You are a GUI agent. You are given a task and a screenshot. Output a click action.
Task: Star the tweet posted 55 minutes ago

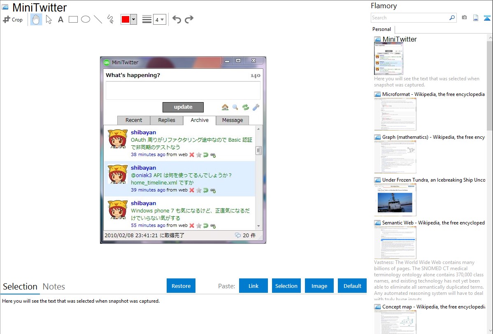click(199, 225)
